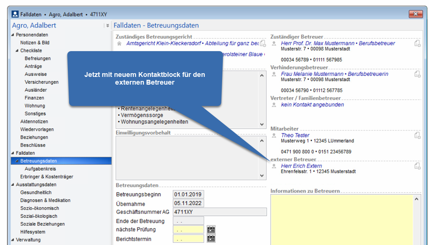Open Herr Erich Extern contact link

click(301, 166)
